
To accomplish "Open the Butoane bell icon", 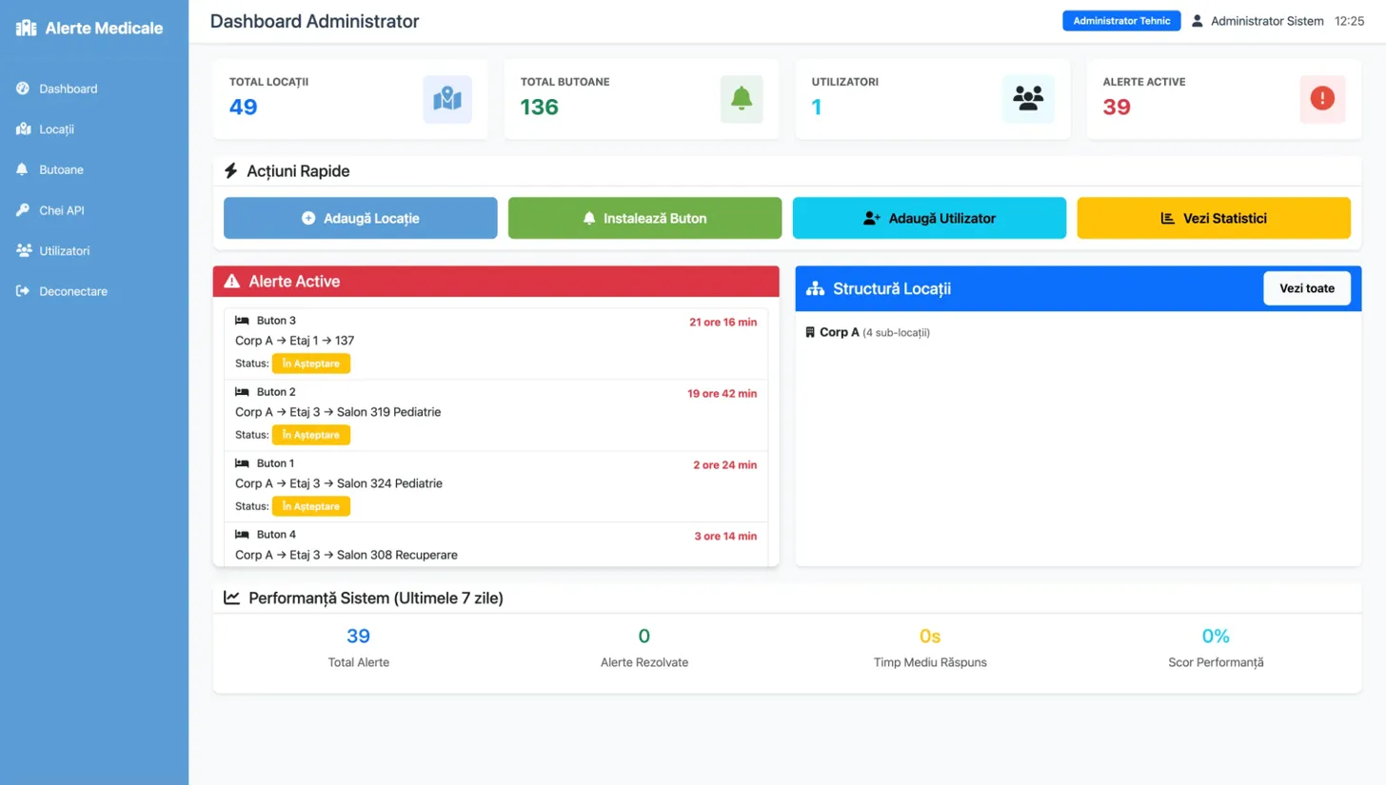I will 22,169.
